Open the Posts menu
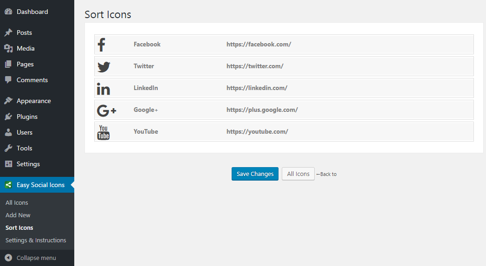Viewport: 486px width, 266px height. click(24, 32)
